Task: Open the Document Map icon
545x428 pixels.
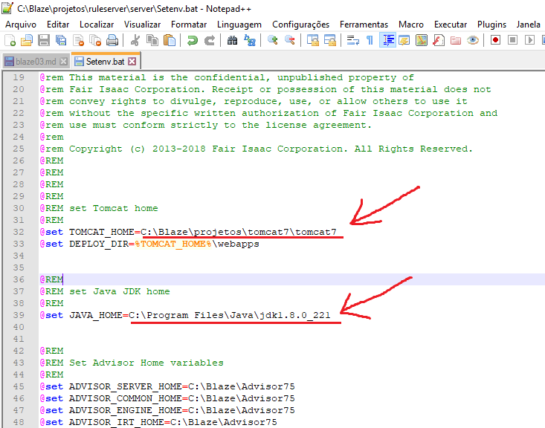Action: tap(422, 40)
